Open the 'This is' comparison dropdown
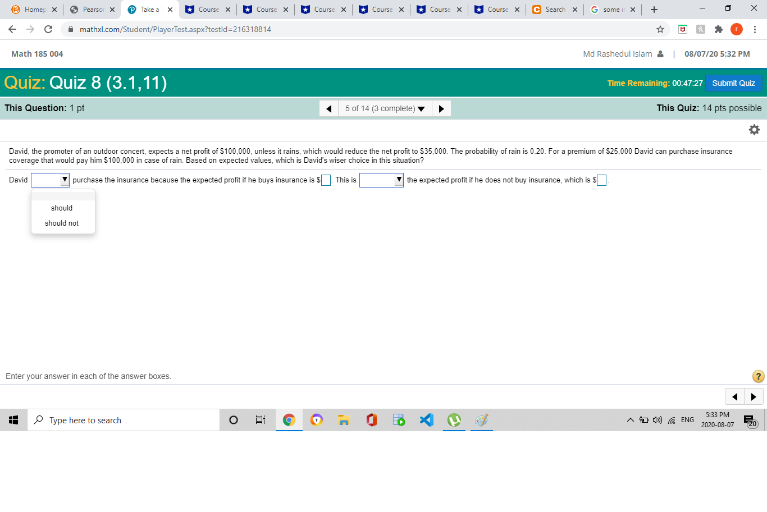Screen dimensions: 767x512 coord(381,180)
